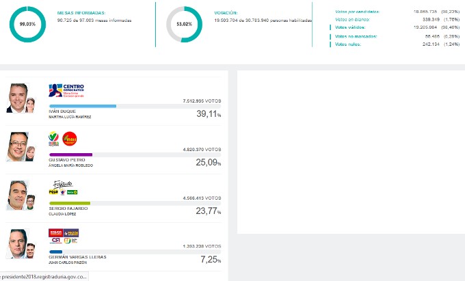This screenshot has width=465, height=281.
Task: Click the 99.03% mesas informadas donut chart
Action: [x=27, y=23]
